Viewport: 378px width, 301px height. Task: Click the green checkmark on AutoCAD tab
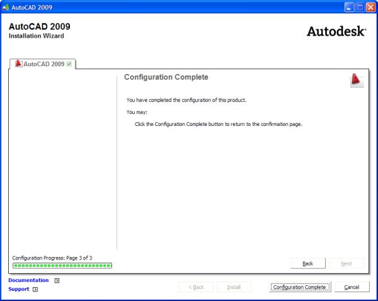pyautogui.click(x=69, y=64)
